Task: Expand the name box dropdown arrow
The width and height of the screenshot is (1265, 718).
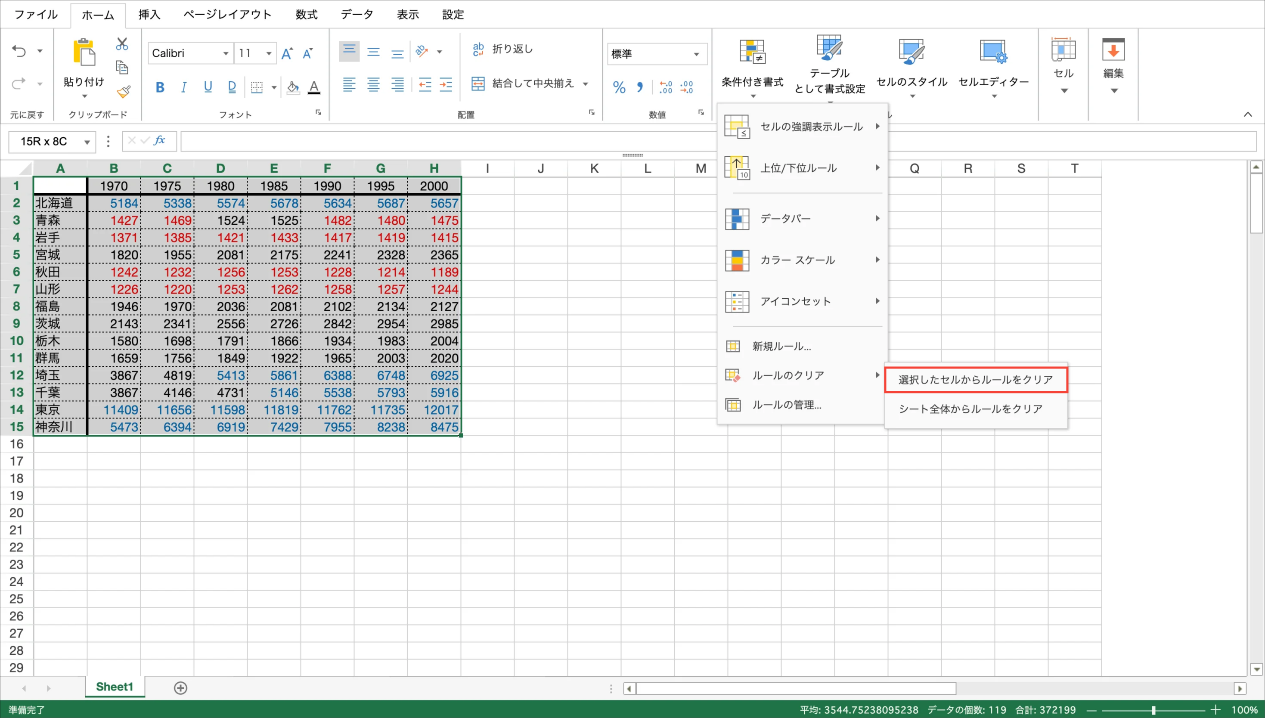Action: 87,142
